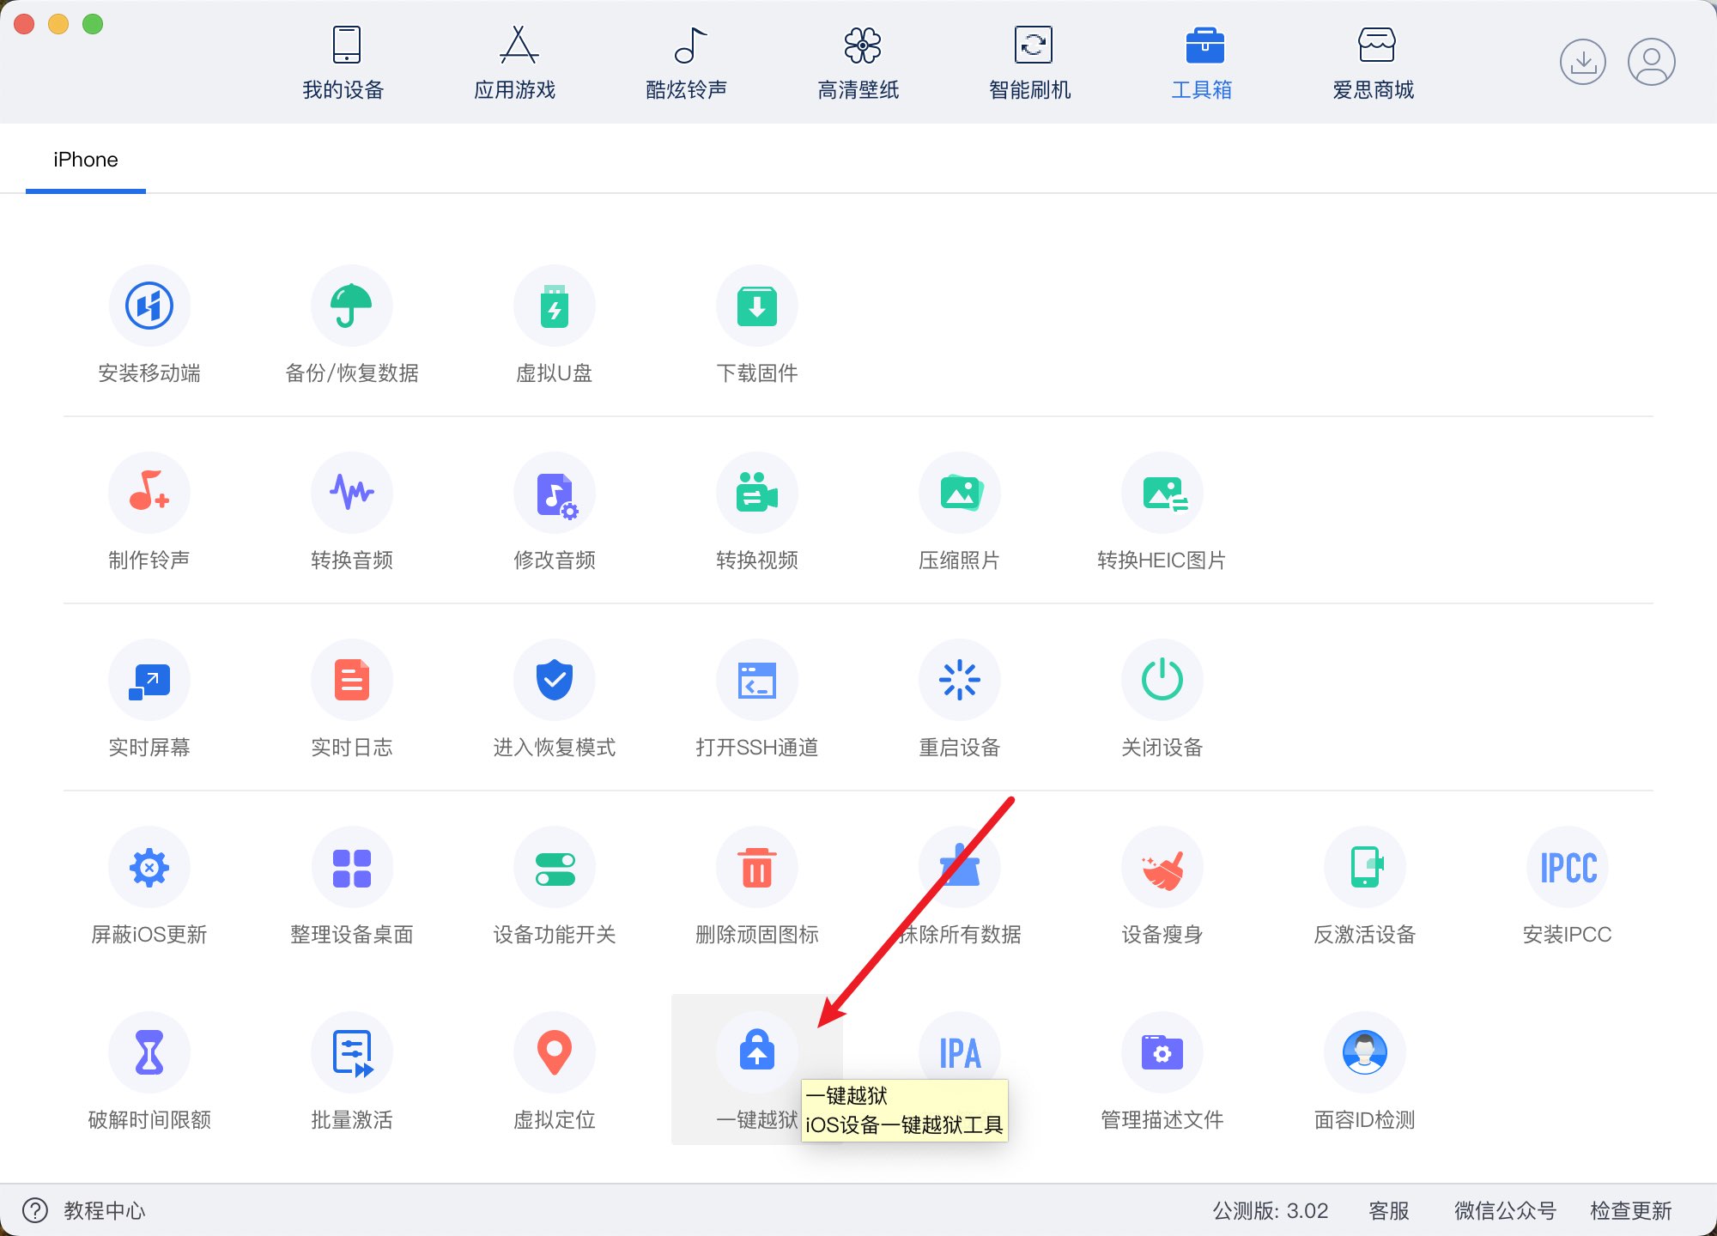This screenshot has width=1717, height=1236.
Task: Open the 智能刷机 smart flash tool
Action: click(1033, 61)
